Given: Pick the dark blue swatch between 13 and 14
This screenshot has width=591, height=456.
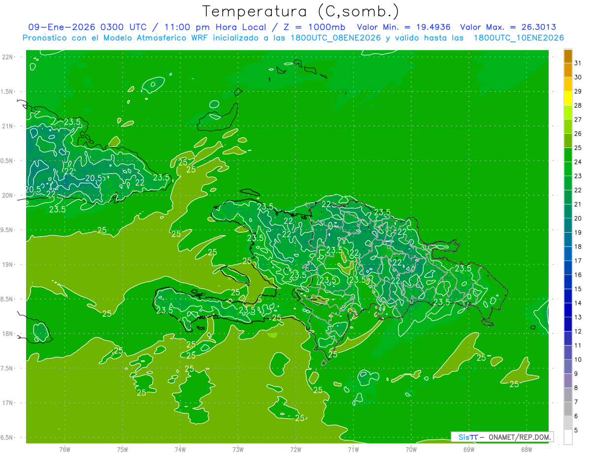Looking at the screenshot, I should pos(568,310).
